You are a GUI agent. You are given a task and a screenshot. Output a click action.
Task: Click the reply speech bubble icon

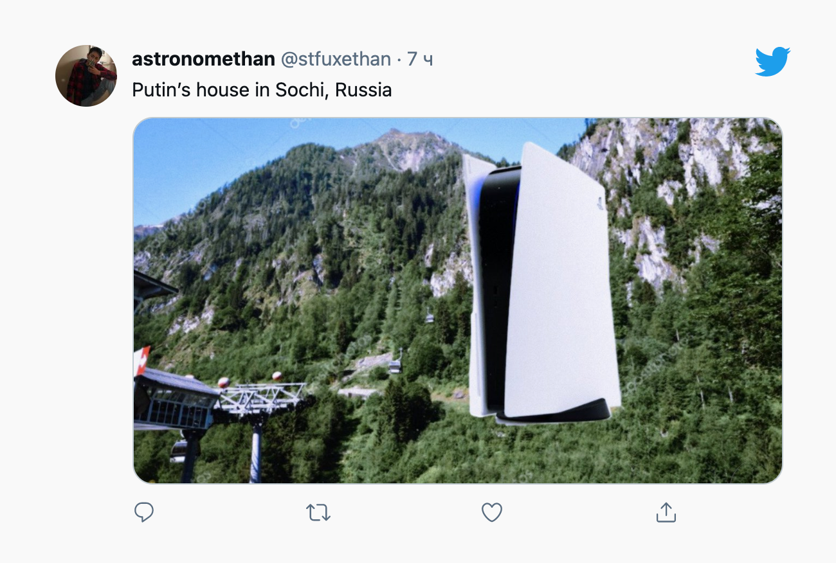click(x=144, y=512)
